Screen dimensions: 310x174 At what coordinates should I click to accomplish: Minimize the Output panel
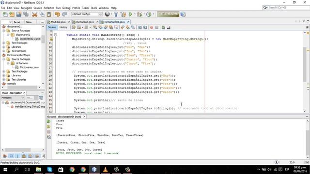307,116
